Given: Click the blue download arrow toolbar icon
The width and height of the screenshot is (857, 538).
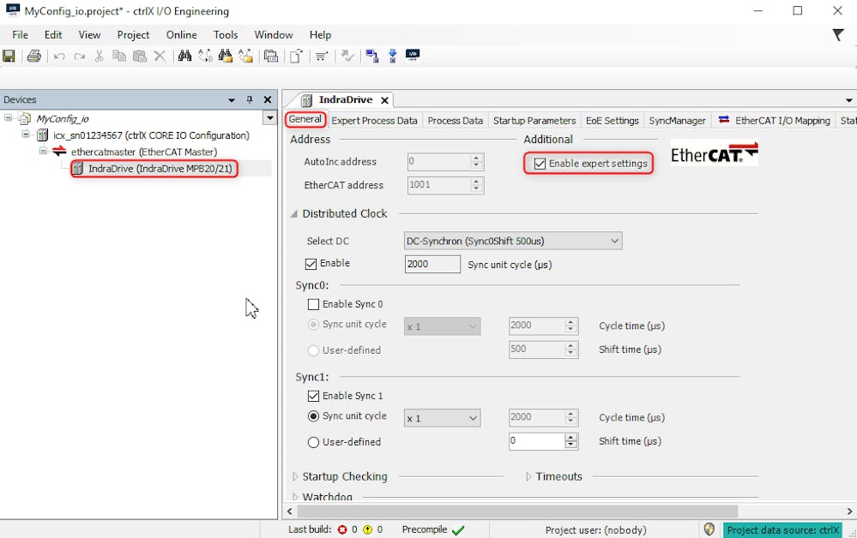Looking at the screenshot, I should click(392, 56).
